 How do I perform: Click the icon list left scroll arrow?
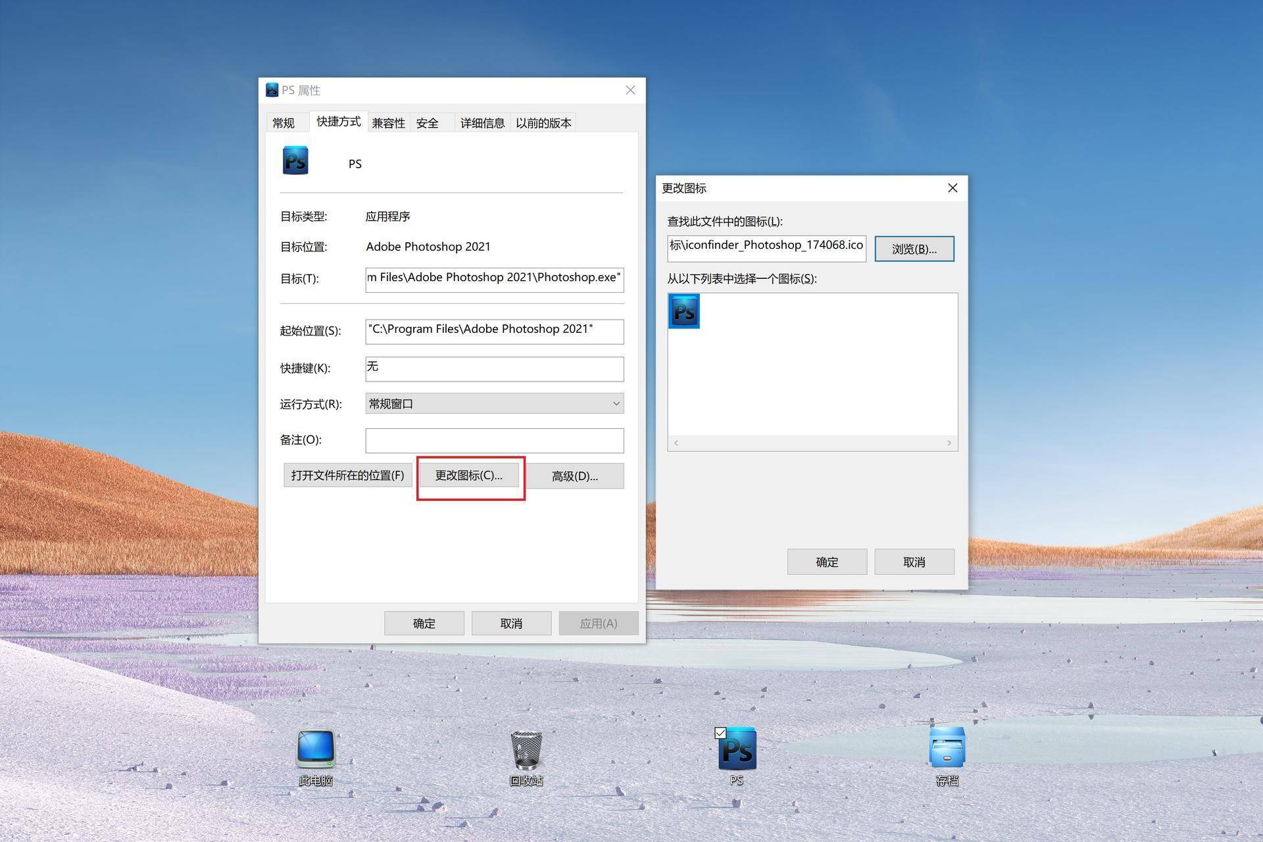(676, 443)
